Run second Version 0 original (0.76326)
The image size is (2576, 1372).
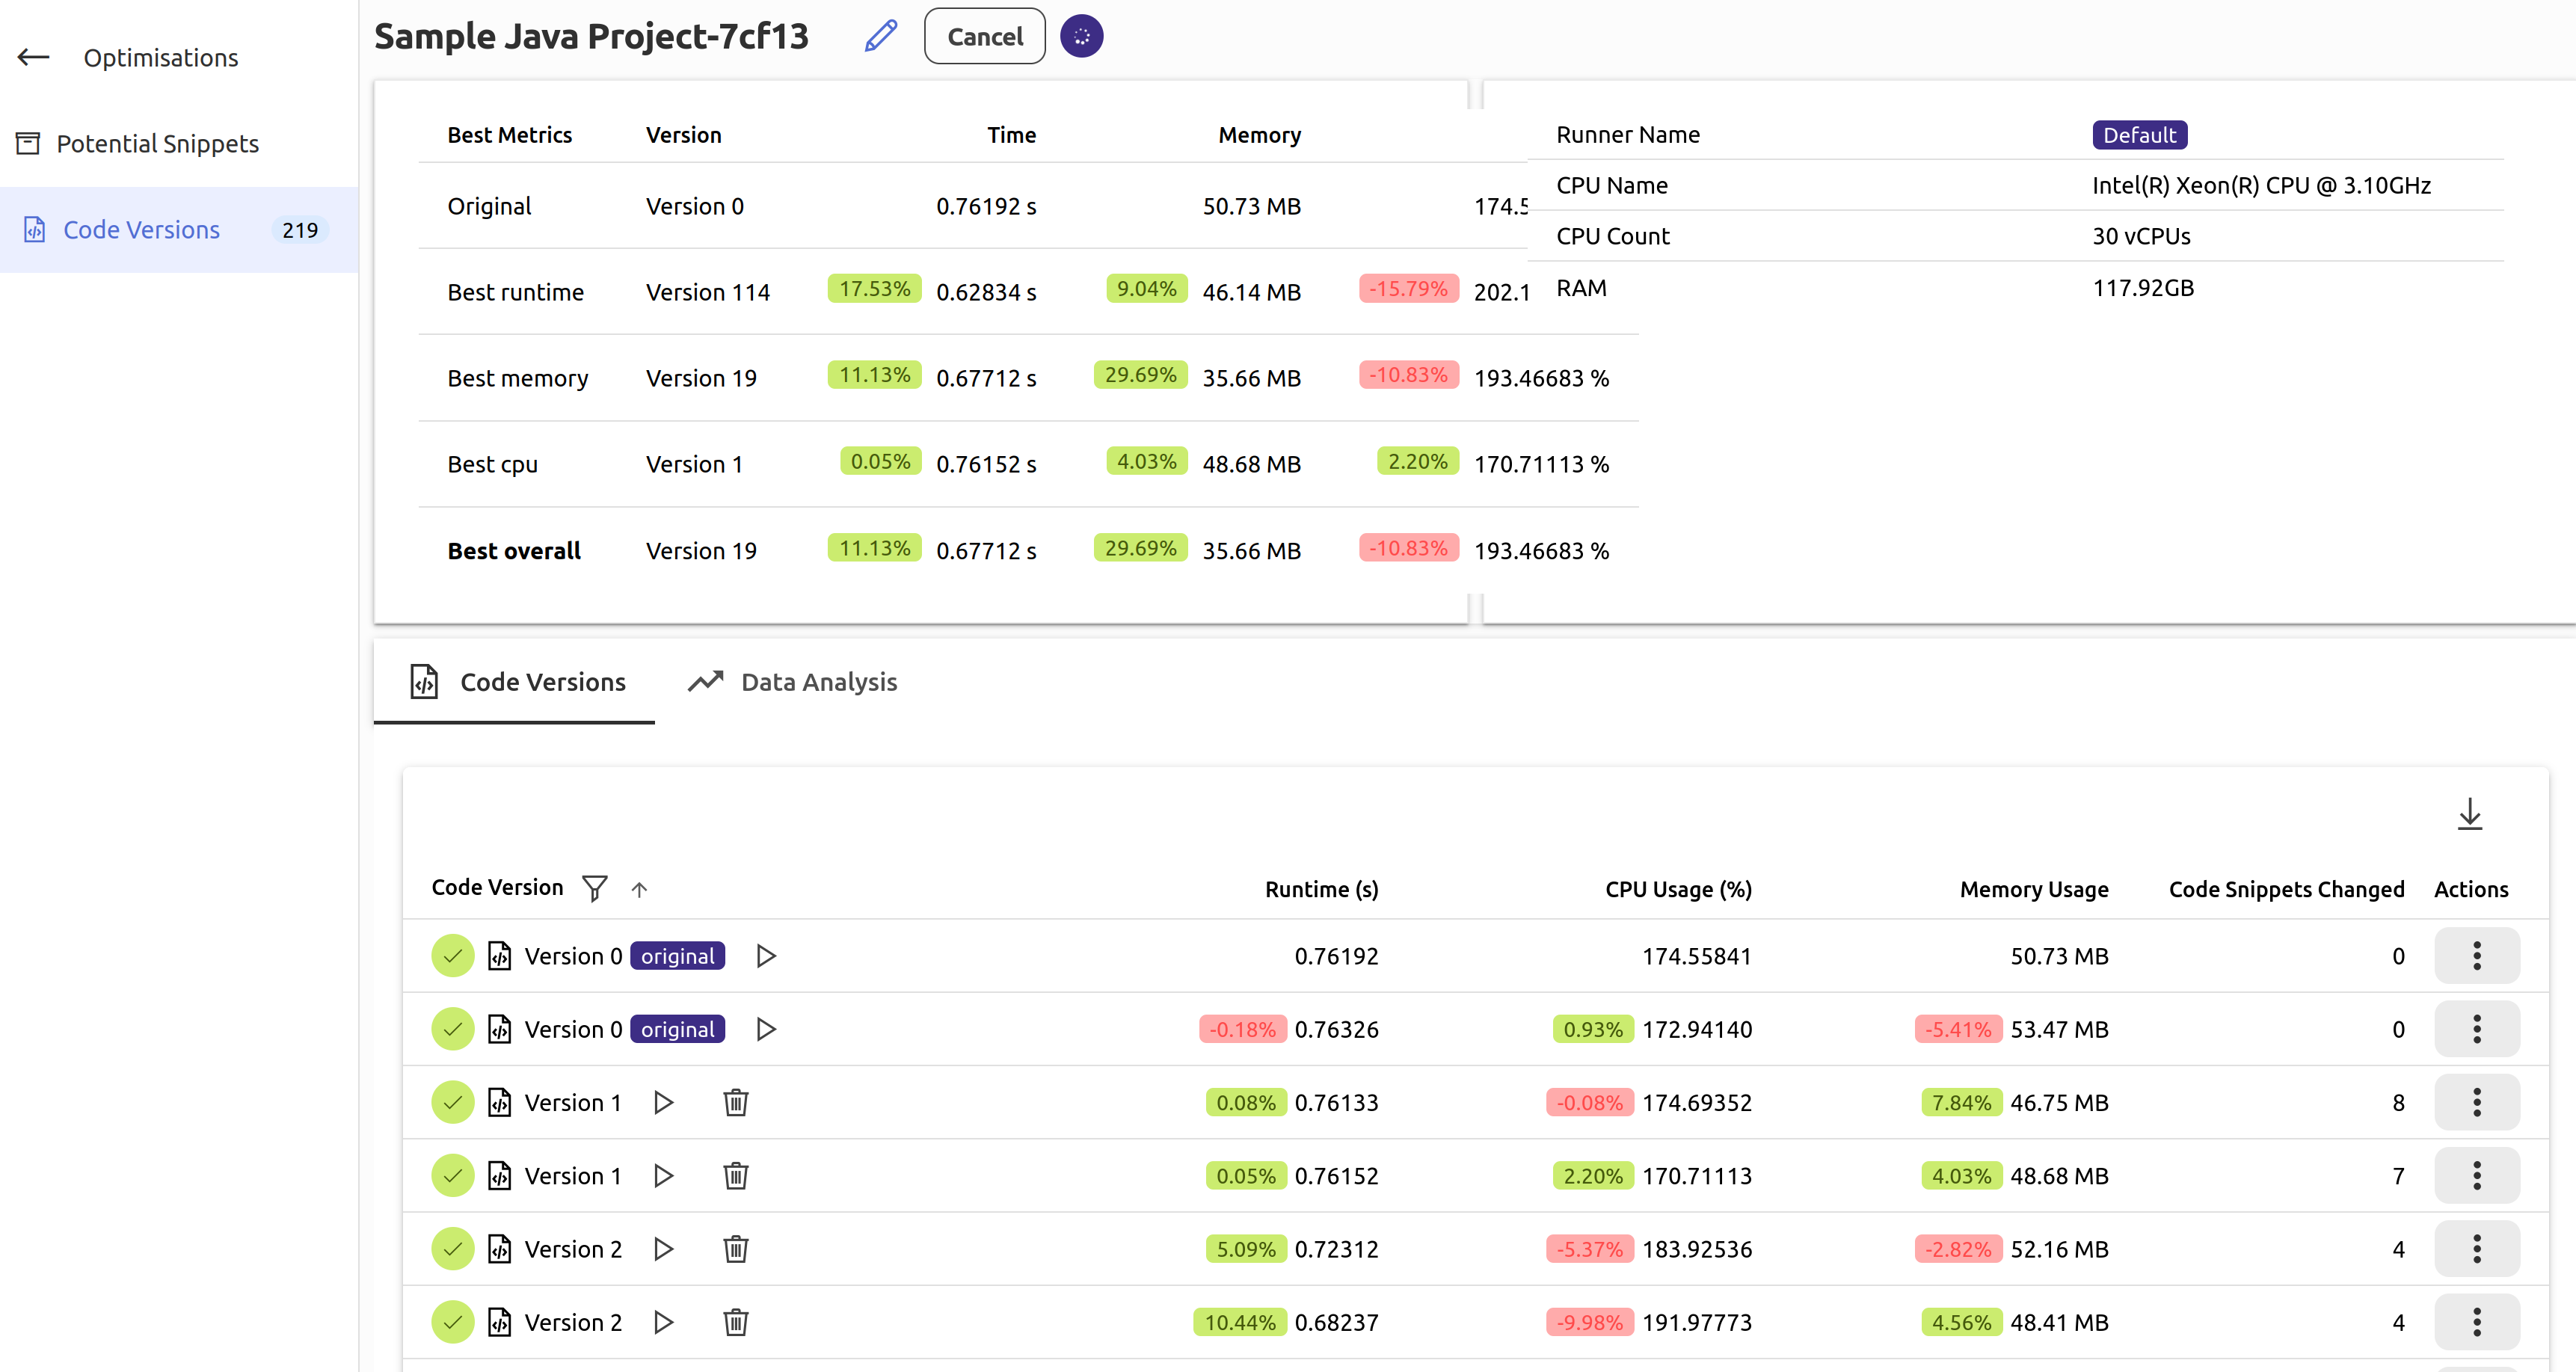[x=766, y=1029]
